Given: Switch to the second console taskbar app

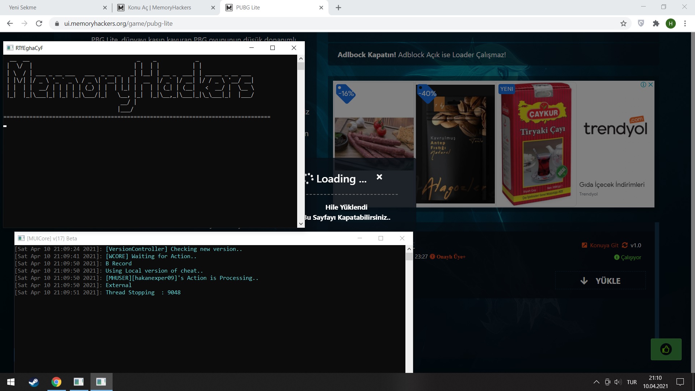Looking at the screenshot, I should coord(101,382).
